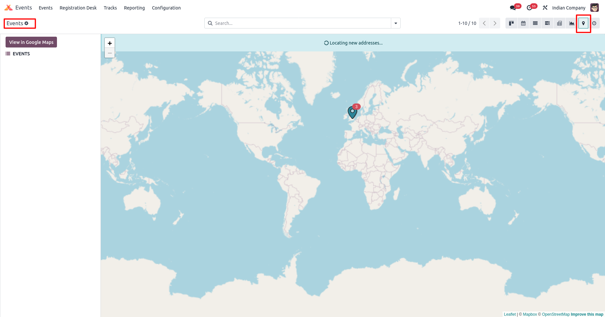This screenshot has width=605, height=317.
Task: Switch to Calendar view
Action: tap(523, 23)
